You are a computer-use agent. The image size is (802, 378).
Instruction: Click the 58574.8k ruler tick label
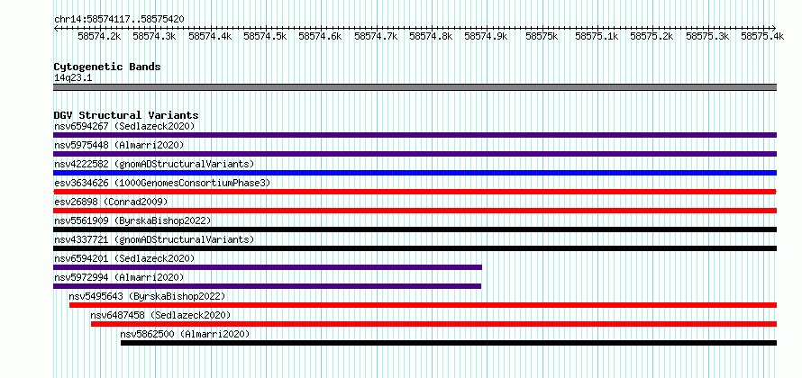[x=431, y=36]
